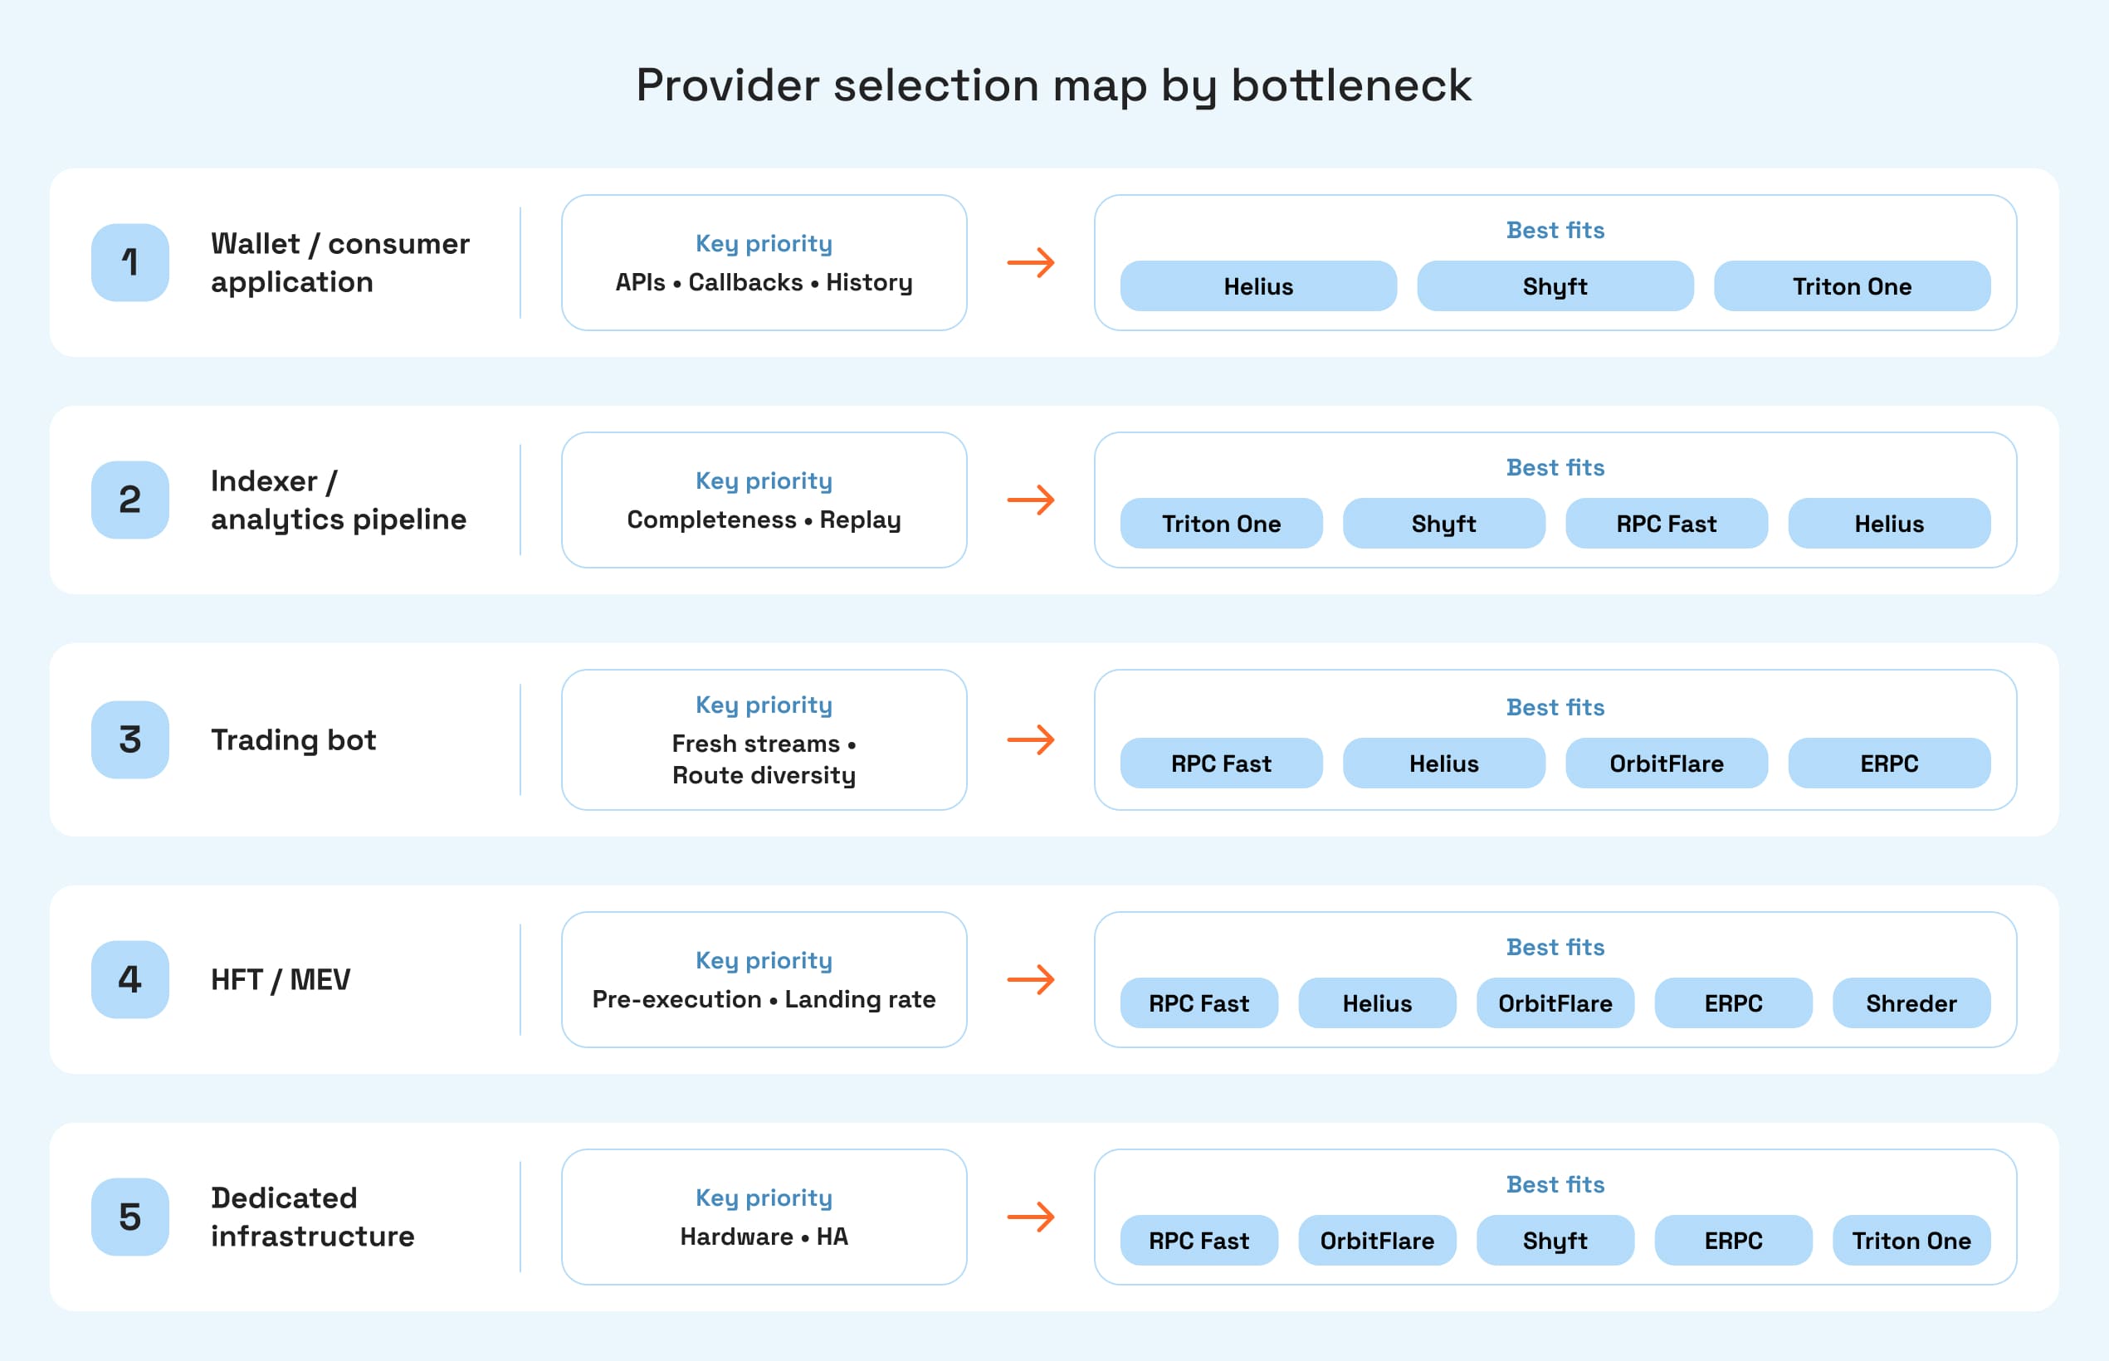This screenshot has width=2109, height=1361.
Task: Click "Best fits" label in the Wallet row
Action: 1555,230
